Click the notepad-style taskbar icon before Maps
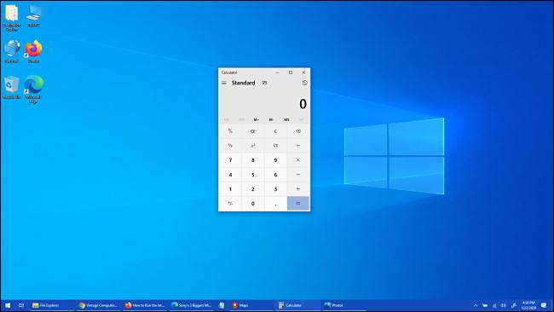Image resolution: width=554 pixels, height=312 pixels. coord(222,305)
